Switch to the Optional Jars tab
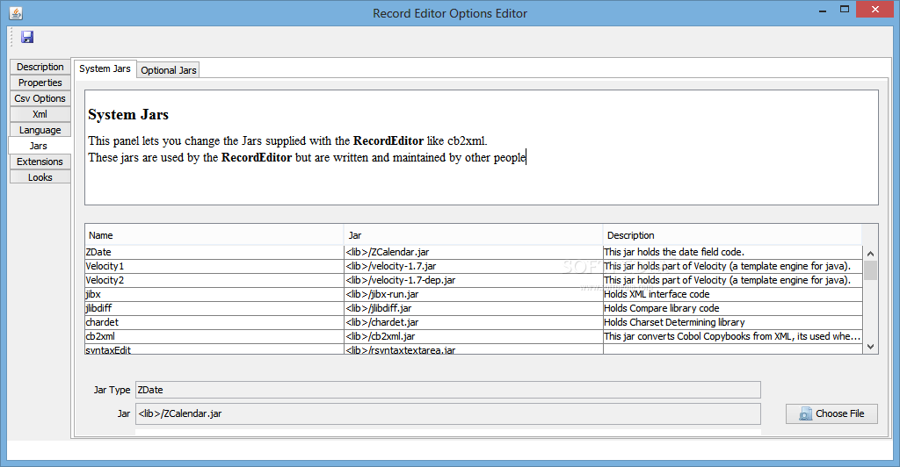 (169, 70)
